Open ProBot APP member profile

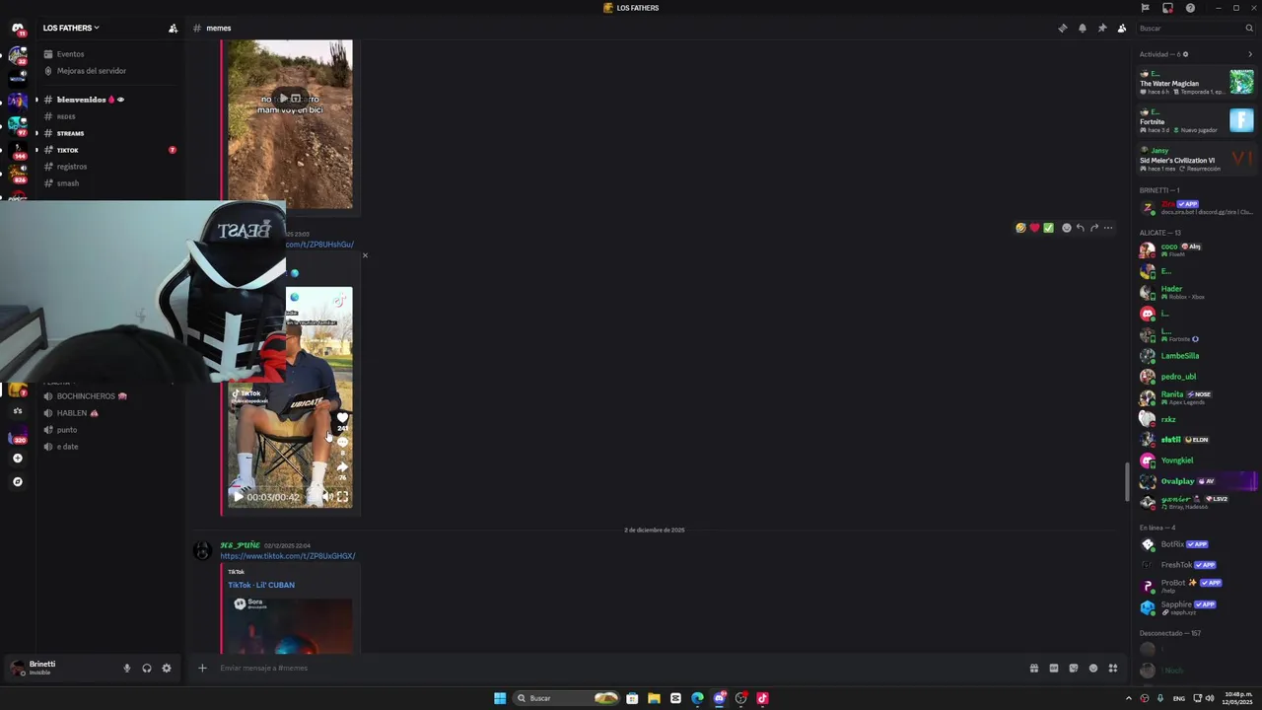(1196, 586)
